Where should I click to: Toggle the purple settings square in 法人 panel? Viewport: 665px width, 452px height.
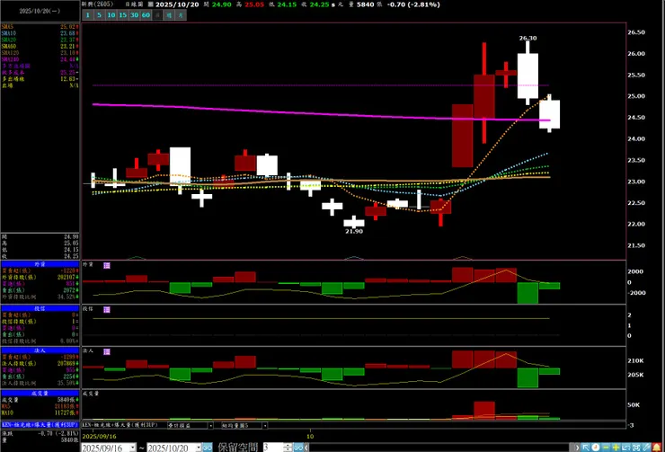(107, 351)
